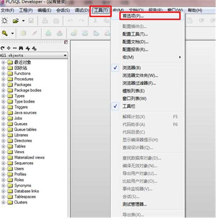Toggle the checked 浏览器(B) menu item

(x=148, y=68)
